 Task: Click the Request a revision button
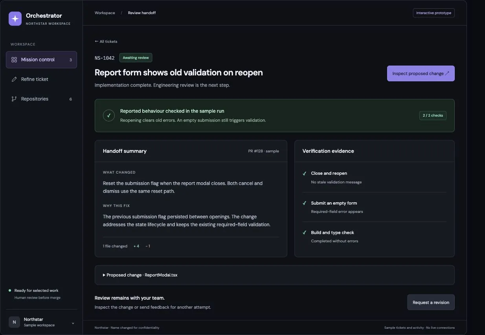(431, 302)
